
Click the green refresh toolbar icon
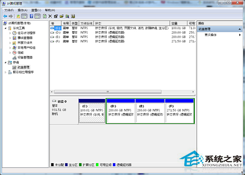pyautogui.click(x=45, y=16)
